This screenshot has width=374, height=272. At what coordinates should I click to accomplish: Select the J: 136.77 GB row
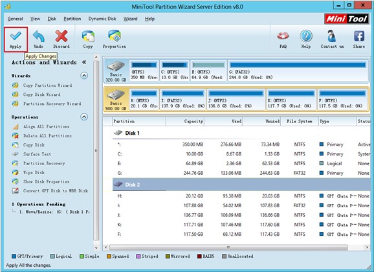(241, 215)
